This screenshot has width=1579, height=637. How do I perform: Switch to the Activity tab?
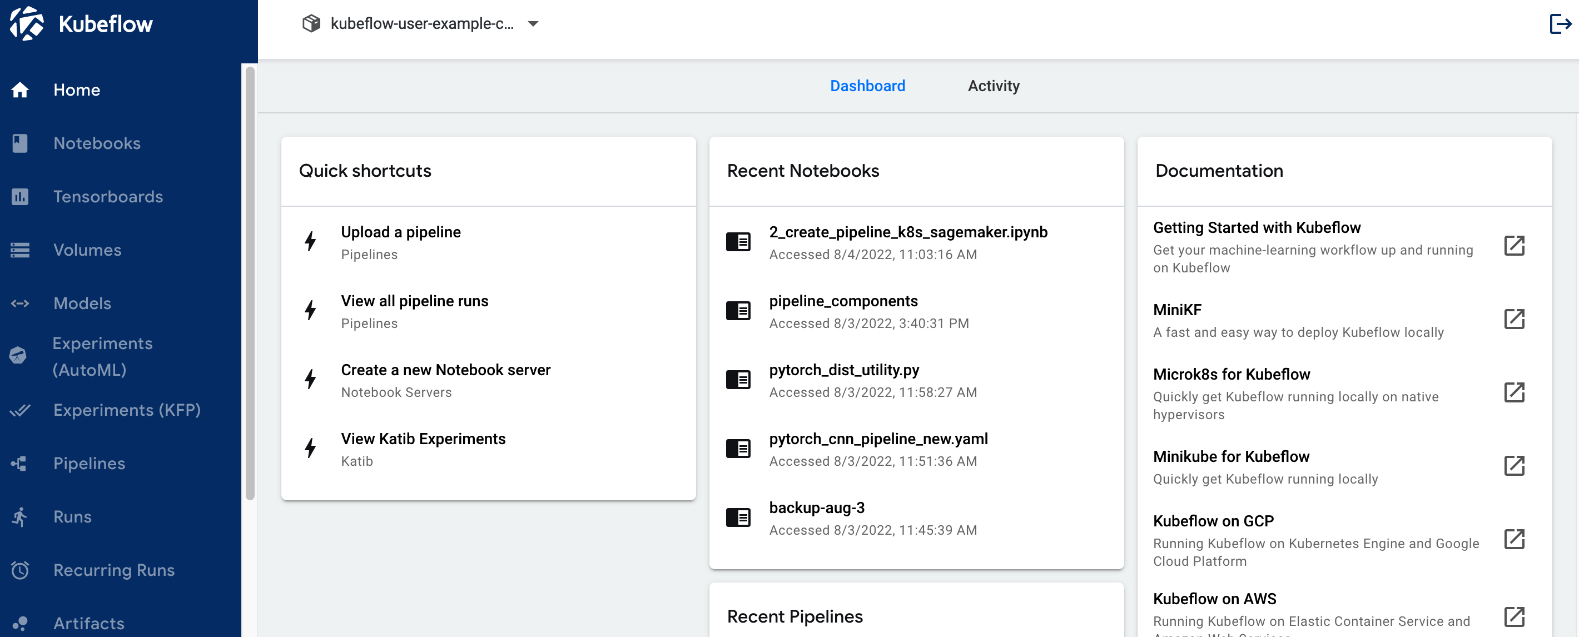click(993, 86)
